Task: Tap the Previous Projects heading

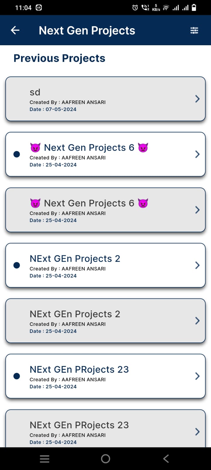Action: tap(59, 58)
